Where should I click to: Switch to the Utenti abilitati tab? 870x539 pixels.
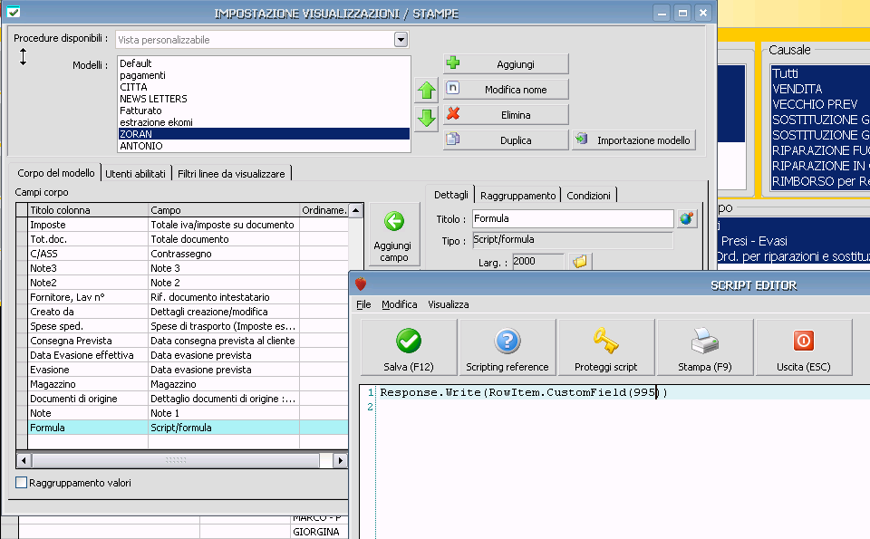(135, 174)
